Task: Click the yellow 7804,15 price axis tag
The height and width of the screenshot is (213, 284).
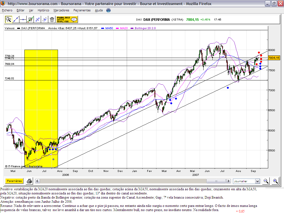Action: click(274, 58)
